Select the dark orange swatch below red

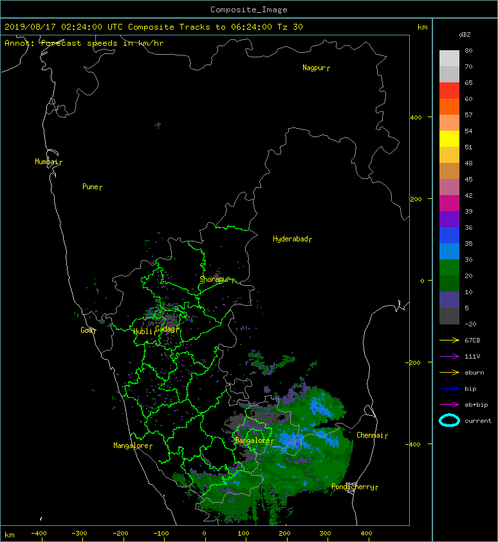click(x=449, y=106)
